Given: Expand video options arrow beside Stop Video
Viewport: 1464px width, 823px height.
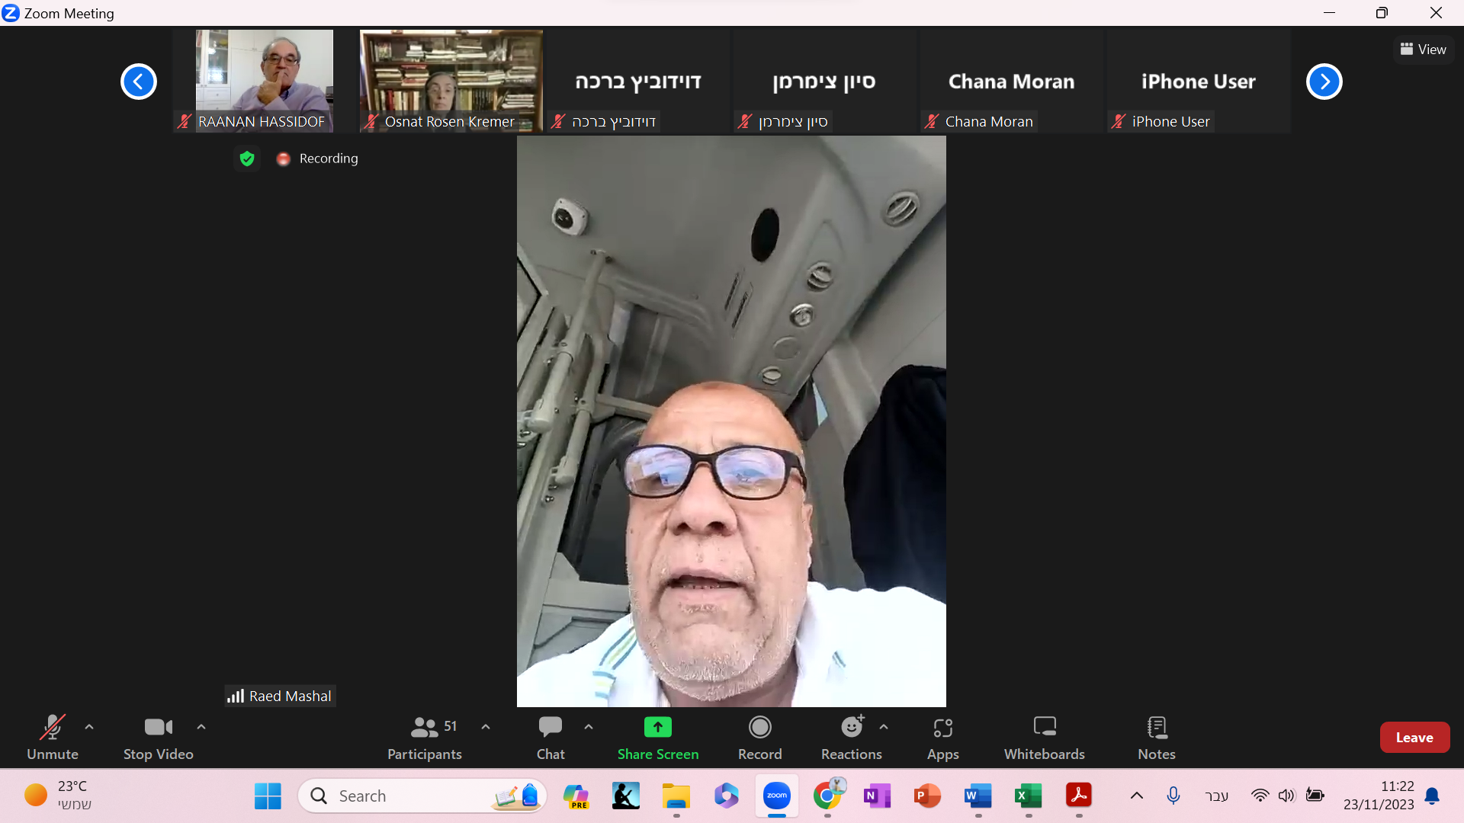Looking at the screenshot, I should click(x=201, y=727).
